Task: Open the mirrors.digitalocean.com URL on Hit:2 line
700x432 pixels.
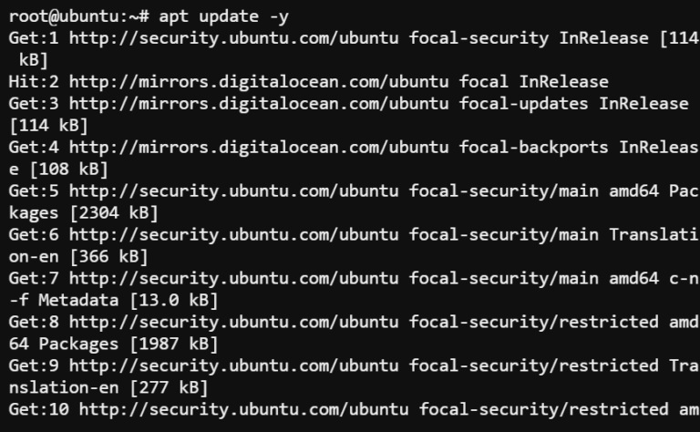Action: [x=259, y=82]
